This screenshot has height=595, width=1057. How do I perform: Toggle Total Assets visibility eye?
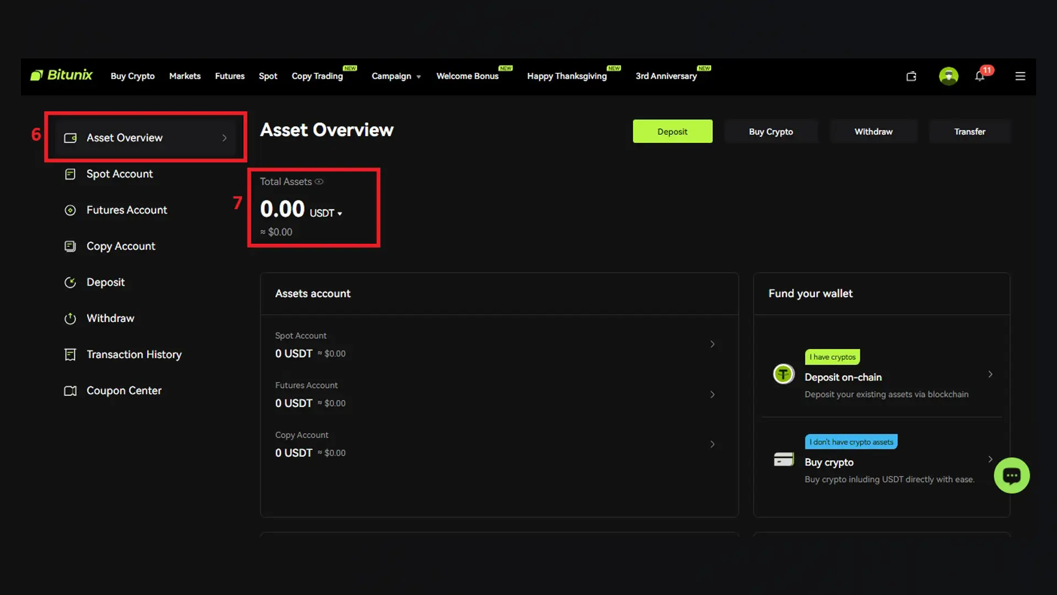click(319, 182)
